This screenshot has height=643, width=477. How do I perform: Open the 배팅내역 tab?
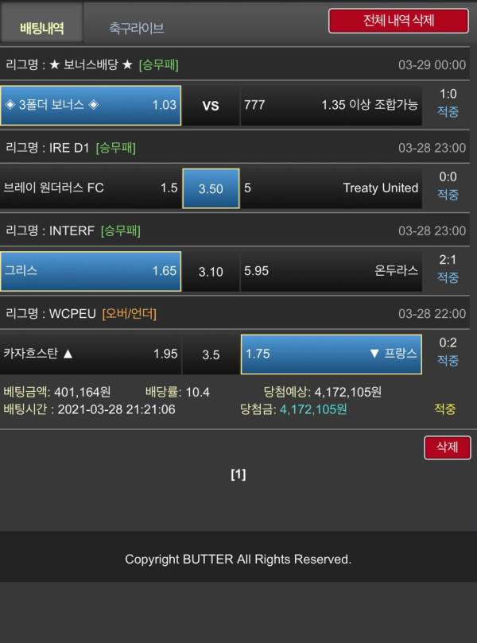[41, 28]
